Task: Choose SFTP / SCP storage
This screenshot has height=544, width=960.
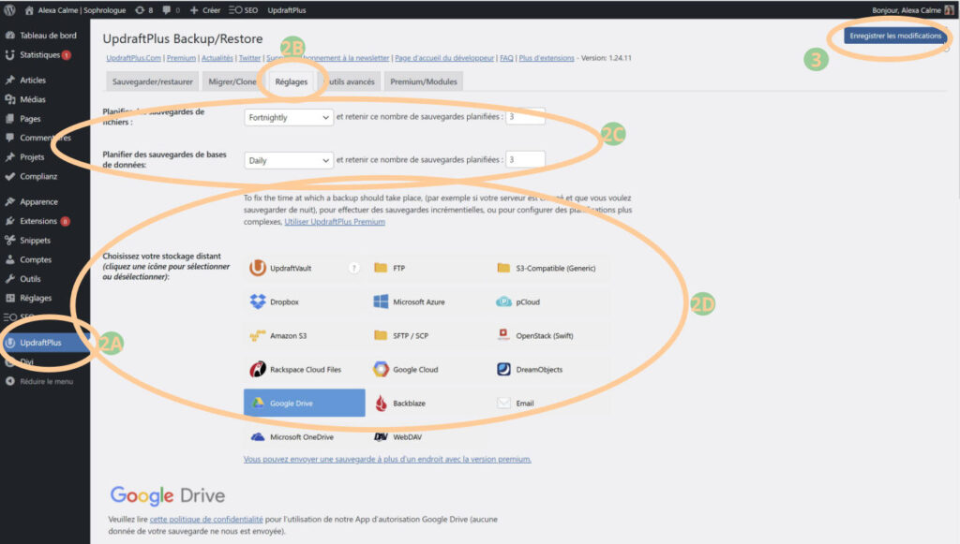Action: 427,335
